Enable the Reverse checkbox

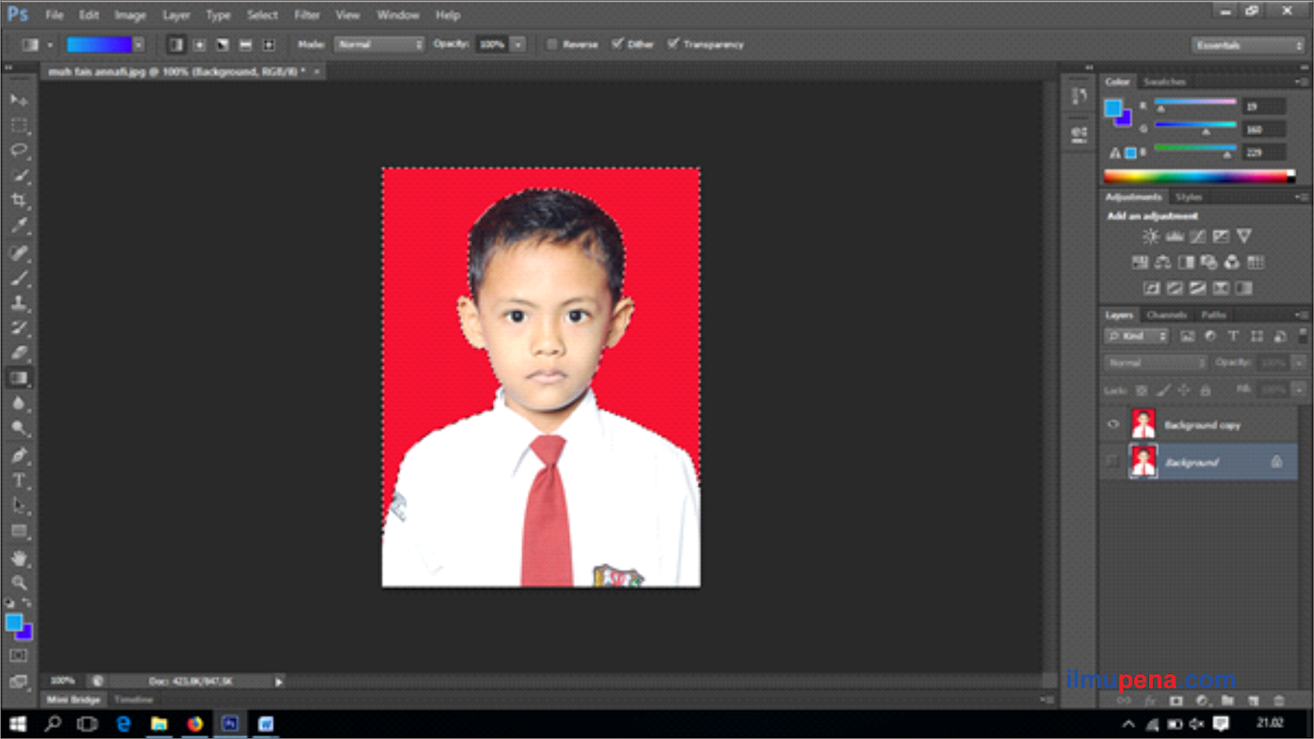(552, 44)
